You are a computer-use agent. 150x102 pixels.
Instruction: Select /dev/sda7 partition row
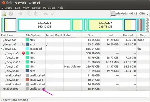click(75, 67)
